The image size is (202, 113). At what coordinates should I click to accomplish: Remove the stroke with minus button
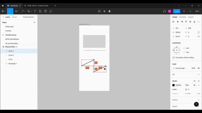[x=199, y=85]
